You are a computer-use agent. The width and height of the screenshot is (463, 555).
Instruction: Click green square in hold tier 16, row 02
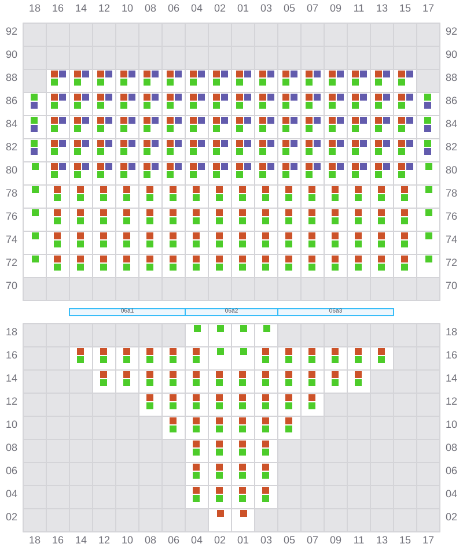pos(221,351)
